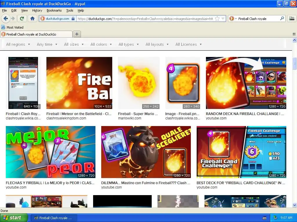Click 'DILEMMA... Mastino con Fulmine' title

tap(146, 183)
